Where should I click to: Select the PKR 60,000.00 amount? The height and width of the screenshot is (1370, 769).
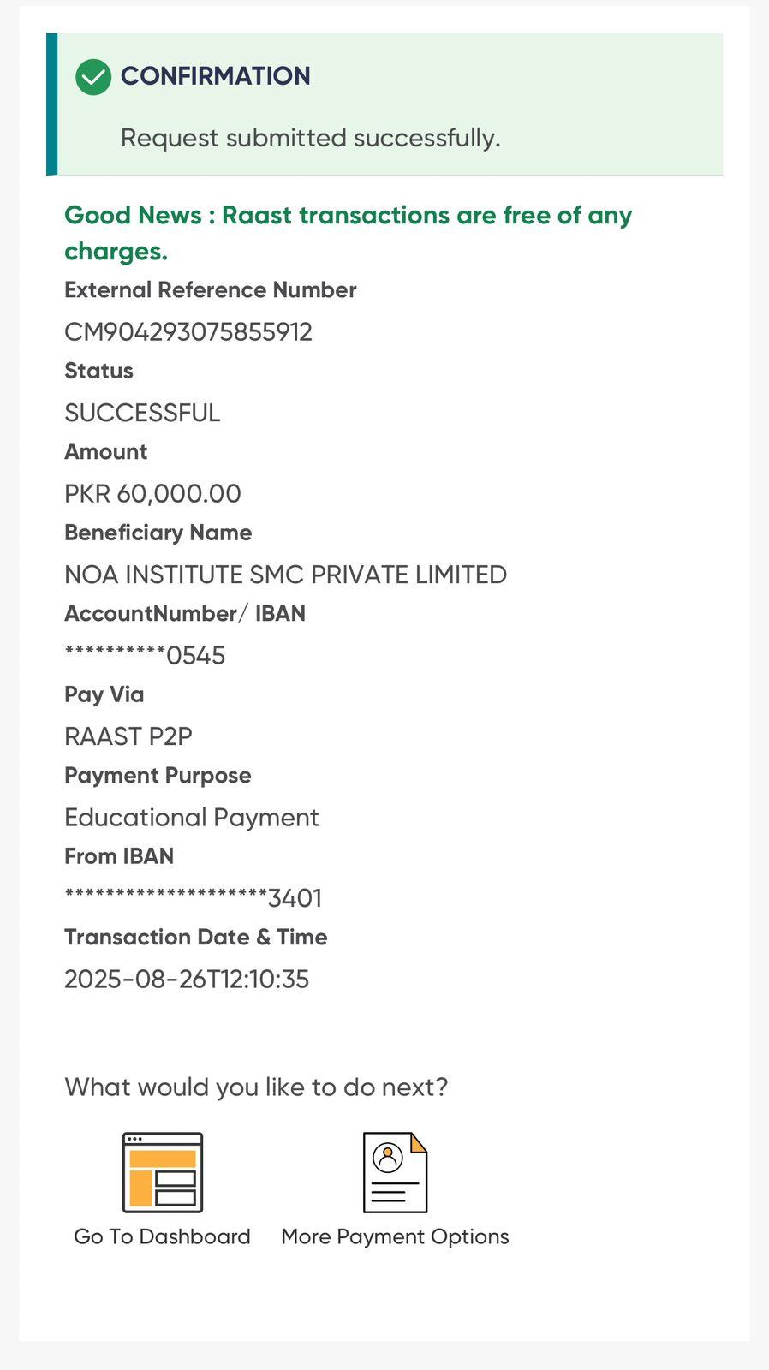pyautogui.click(x=152, y=494)
